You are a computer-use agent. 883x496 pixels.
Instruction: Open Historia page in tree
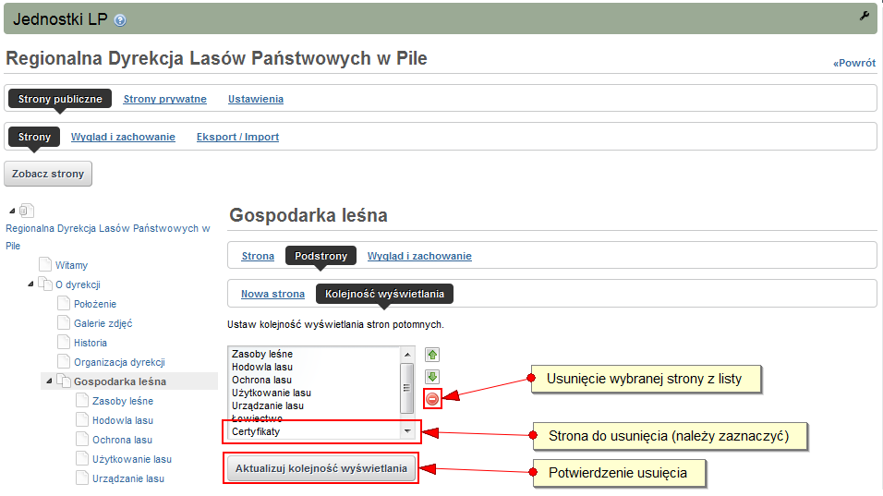[91, 343]
